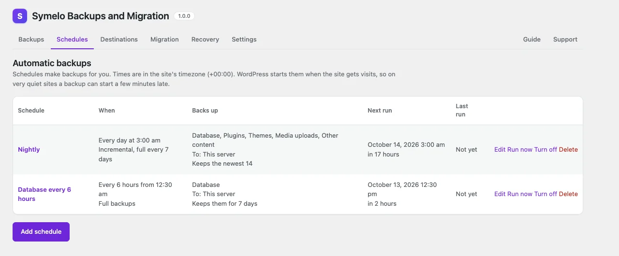Open the Recovery tab

(205, 40)
